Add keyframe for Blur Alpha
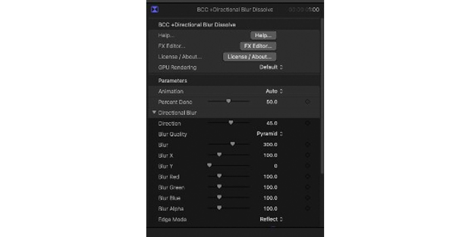 point(307,209)
